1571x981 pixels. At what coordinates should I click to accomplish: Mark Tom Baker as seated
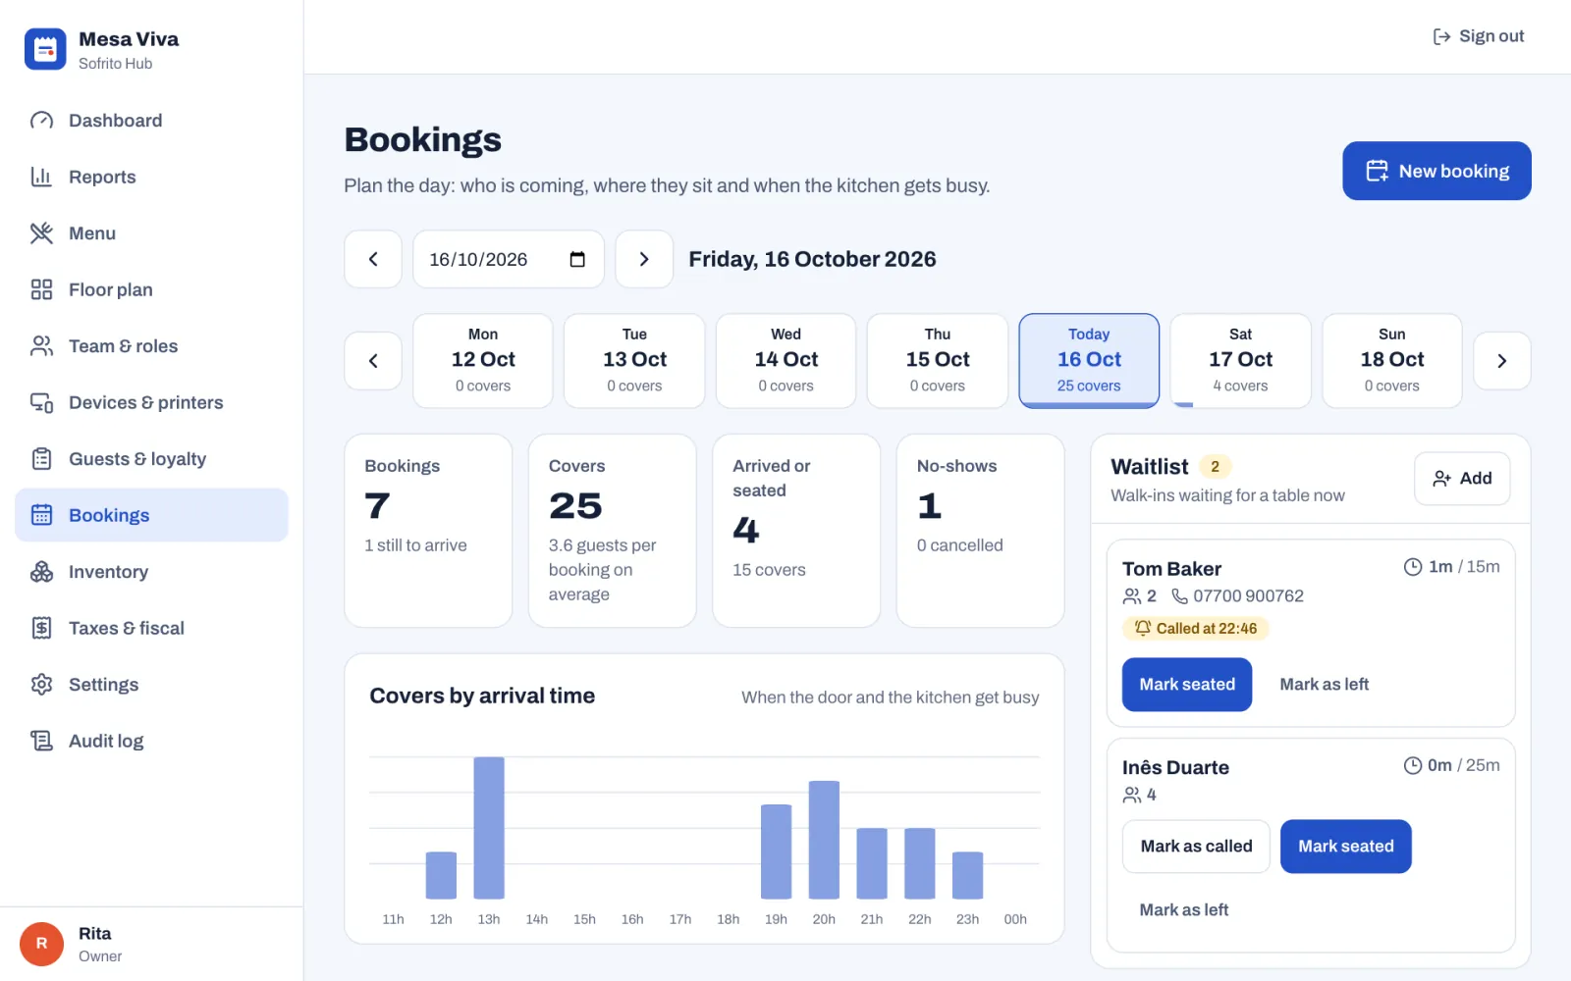1186,685
